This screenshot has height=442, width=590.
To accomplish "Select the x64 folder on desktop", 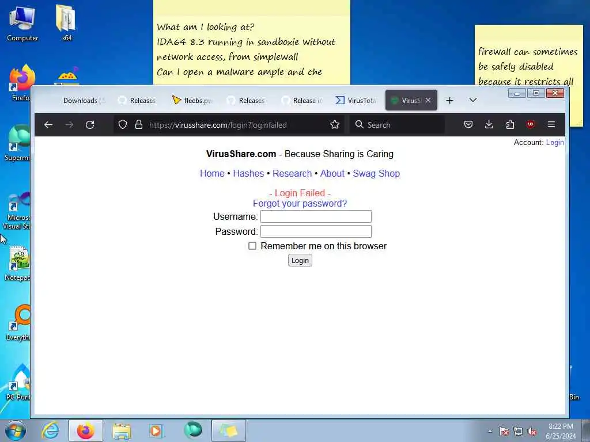I will 66,22.
